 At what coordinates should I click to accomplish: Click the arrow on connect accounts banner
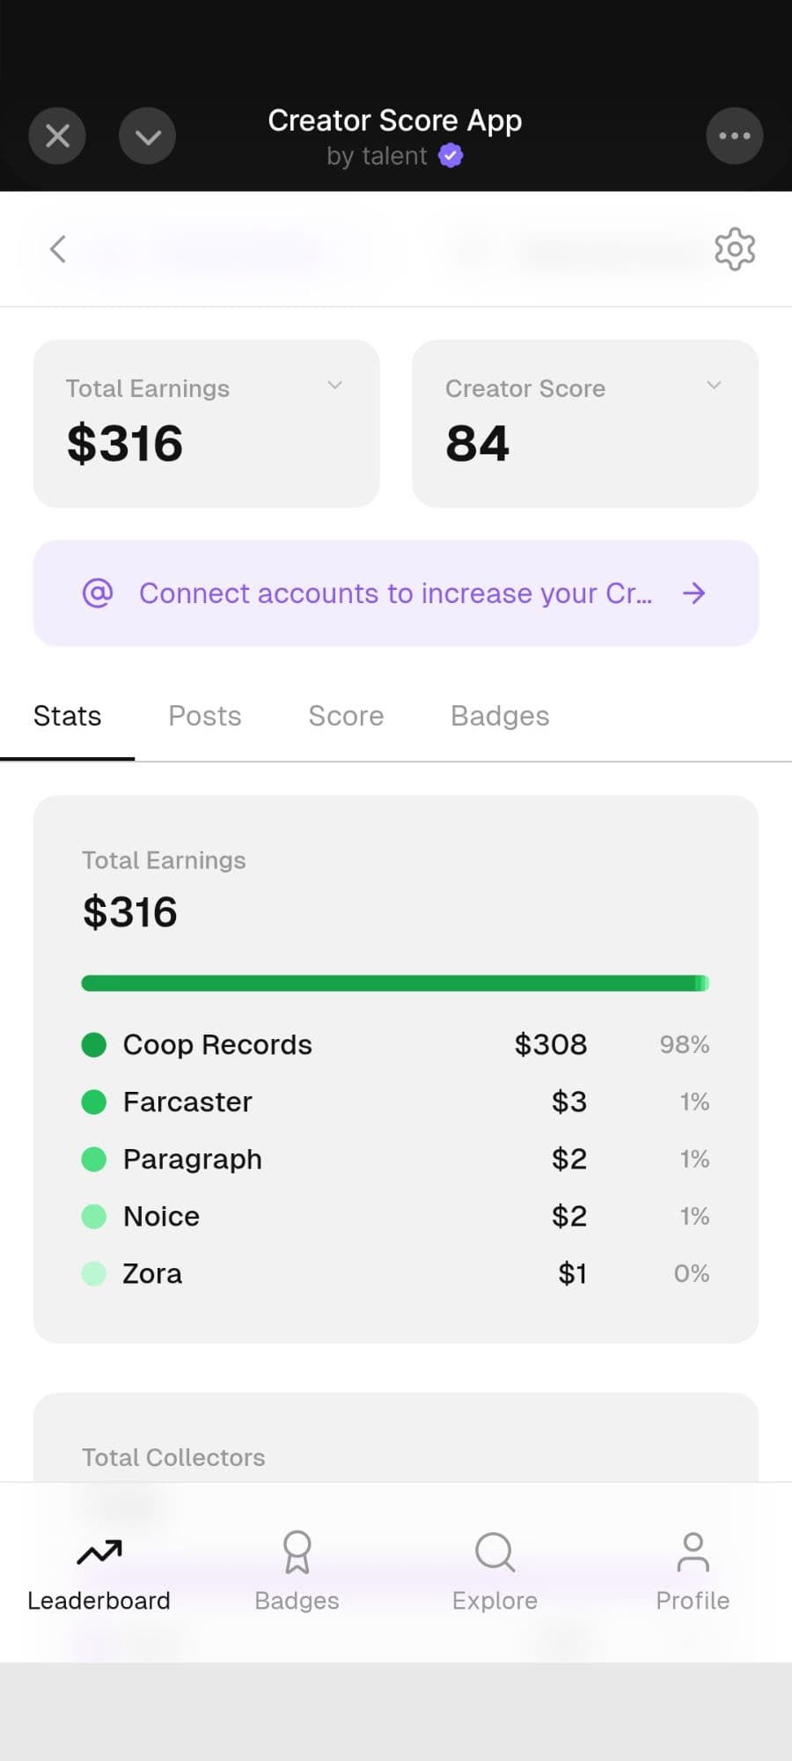(693, 593)
